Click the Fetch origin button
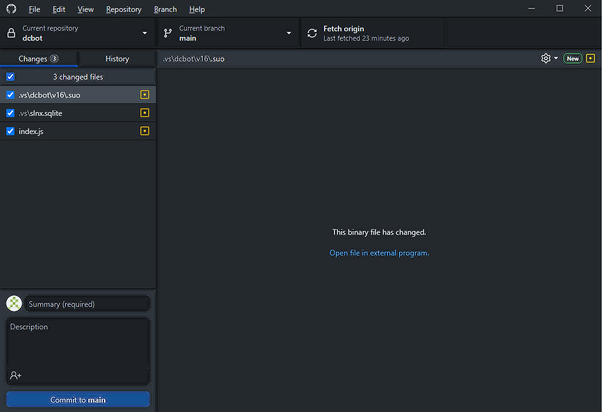Screen dimensions: 603x412 [x=373, y=33]
